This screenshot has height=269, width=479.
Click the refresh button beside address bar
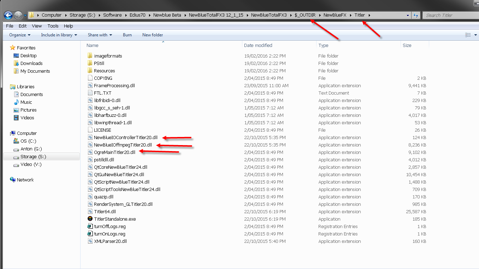[416, 15]
